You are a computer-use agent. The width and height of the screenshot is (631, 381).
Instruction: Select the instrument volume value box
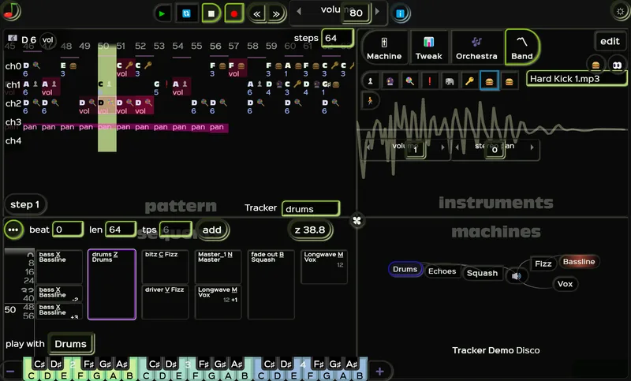coord(416,150)
